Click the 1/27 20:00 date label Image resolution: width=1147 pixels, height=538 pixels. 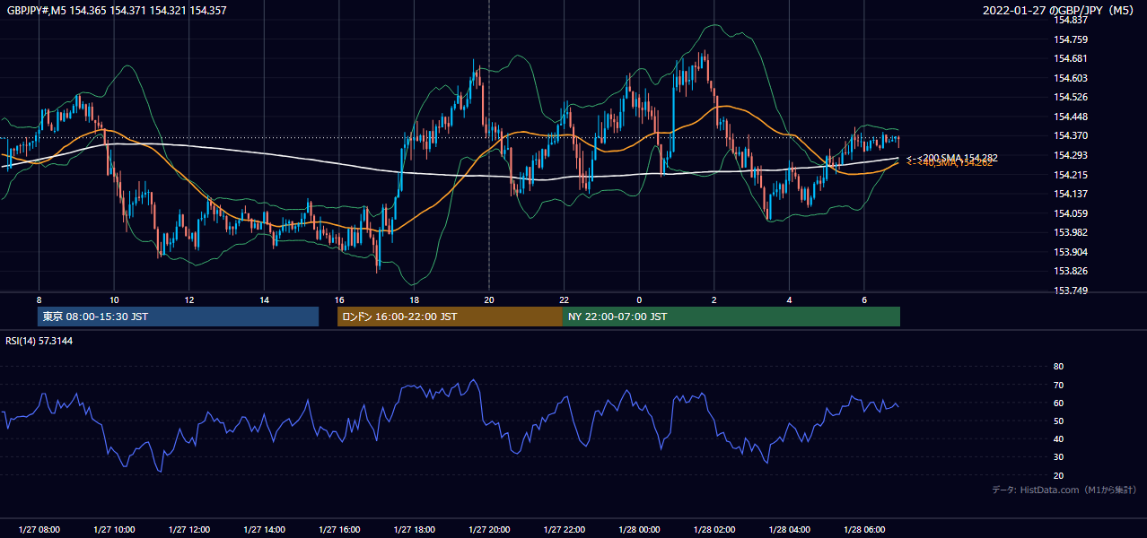coord(489,530)
